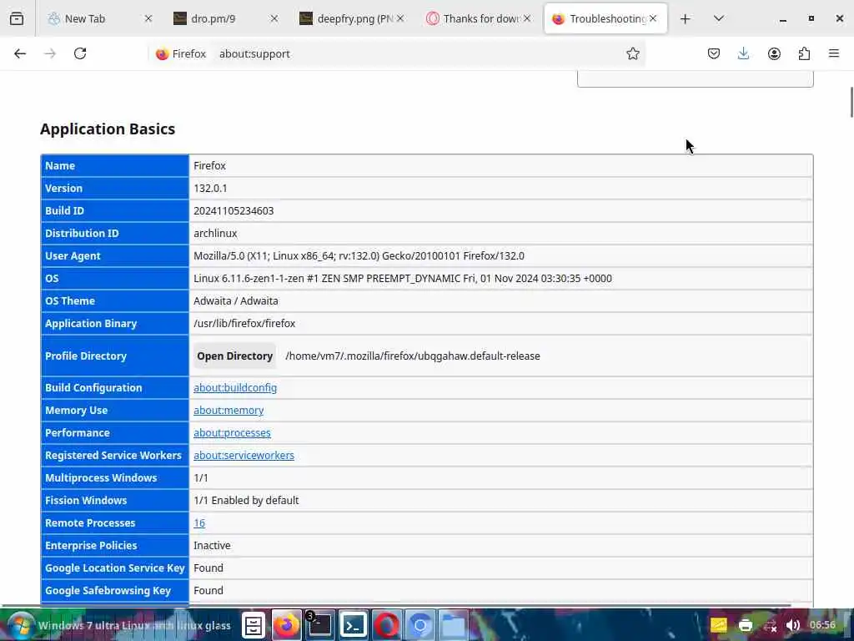Bookmark this page with the star icon
854x641 pixels.
tap(632, 53)
